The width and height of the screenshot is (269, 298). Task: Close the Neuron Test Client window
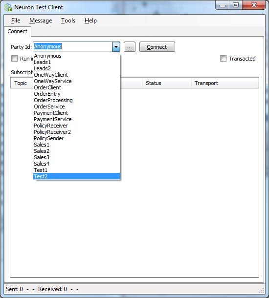(254, 5)
